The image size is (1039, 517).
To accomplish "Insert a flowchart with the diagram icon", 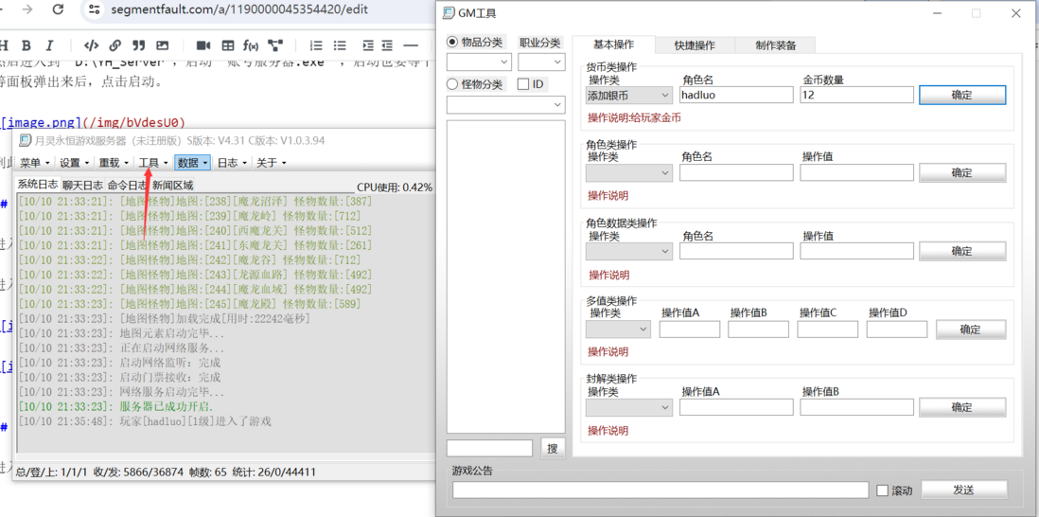I will 275,45.
